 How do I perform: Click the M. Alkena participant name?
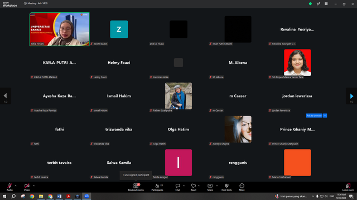click(x=238, y=63)
